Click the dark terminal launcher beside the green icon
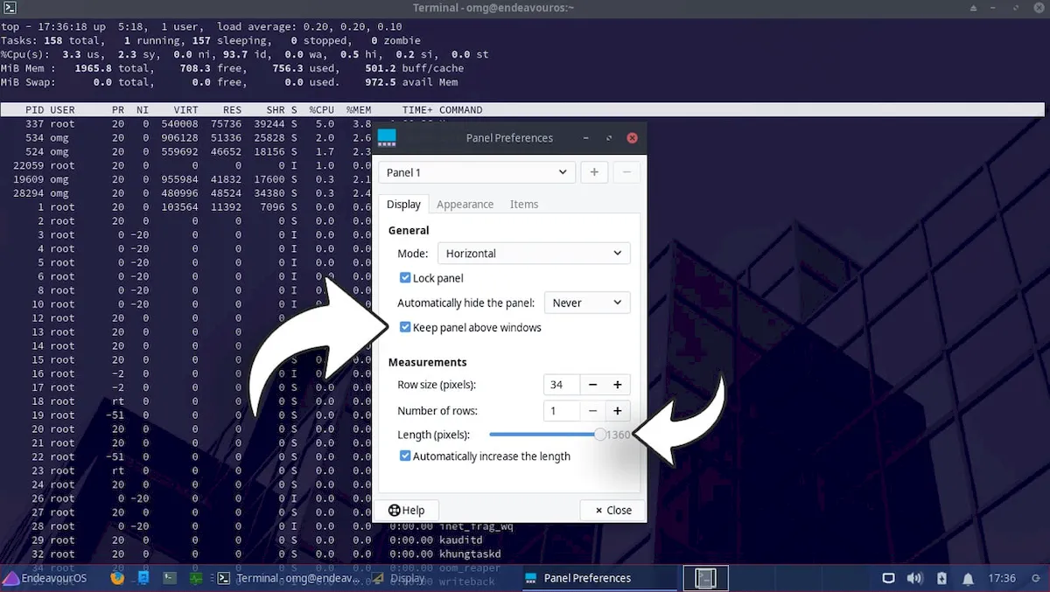 coord(171,578)
